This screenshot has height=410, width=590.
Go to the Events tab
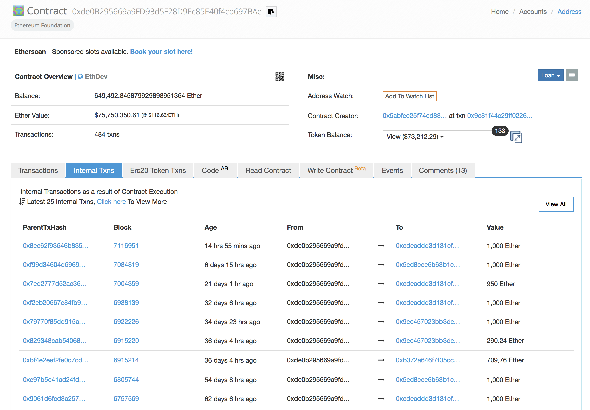[392, 170]
